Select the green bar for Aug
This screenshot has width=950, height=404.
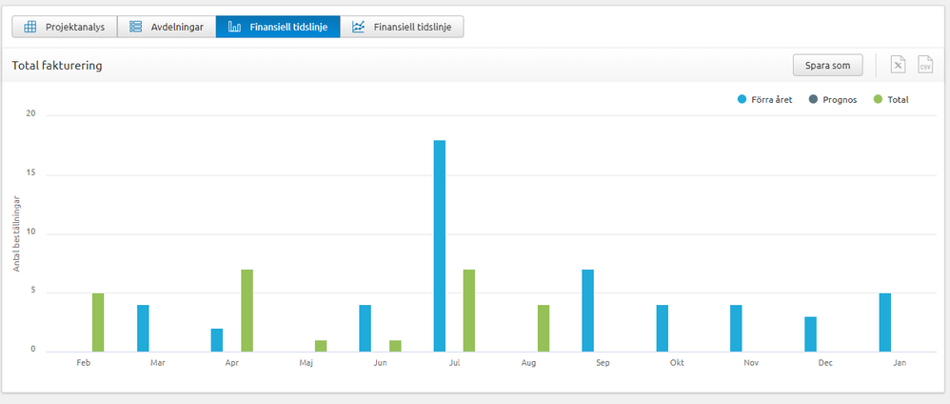click(x=544, y=328)
